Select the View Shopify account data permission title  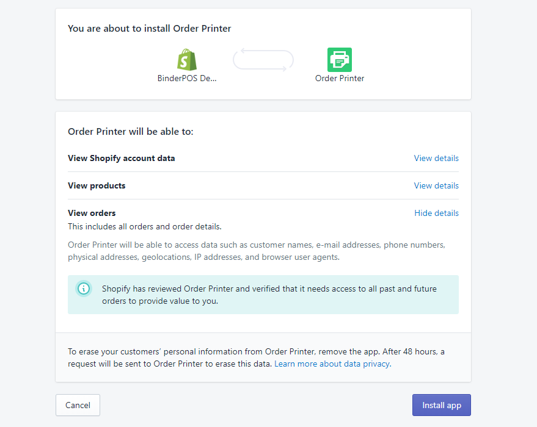coord(122,158)
